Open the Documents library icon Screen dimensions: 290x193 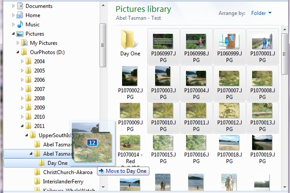20,6
